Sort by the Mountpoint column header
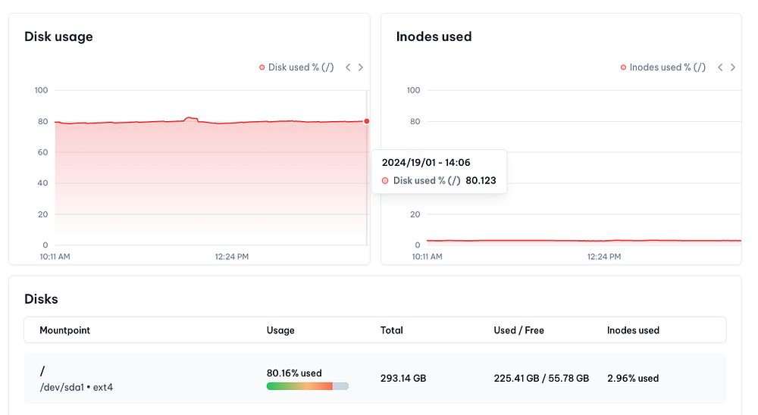758x415 pixels. 65,330
